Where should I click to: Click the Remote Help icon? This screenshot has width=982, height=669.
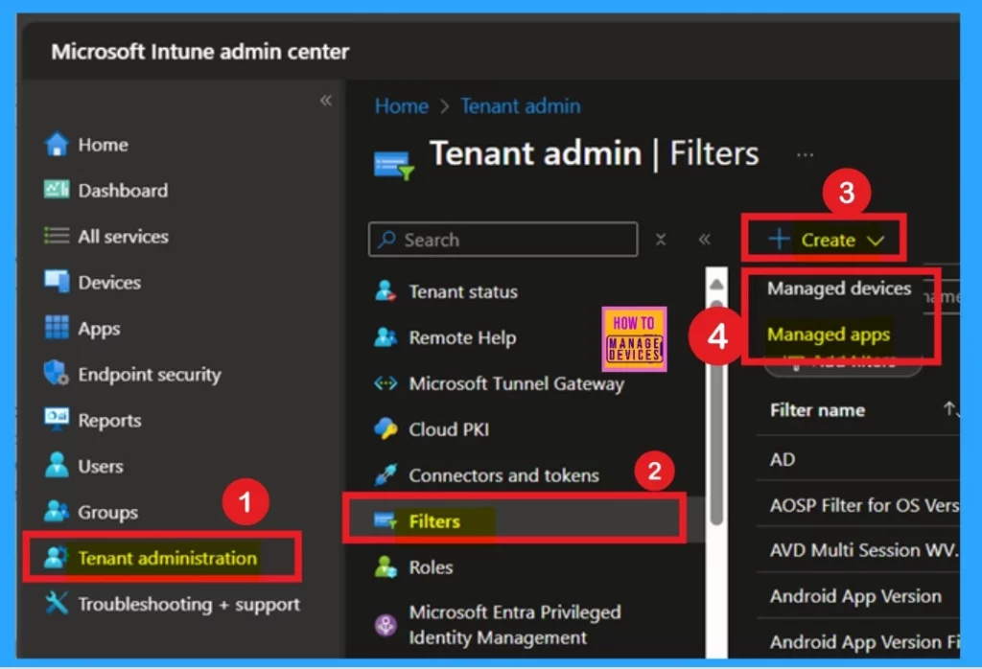coord(386,337)
